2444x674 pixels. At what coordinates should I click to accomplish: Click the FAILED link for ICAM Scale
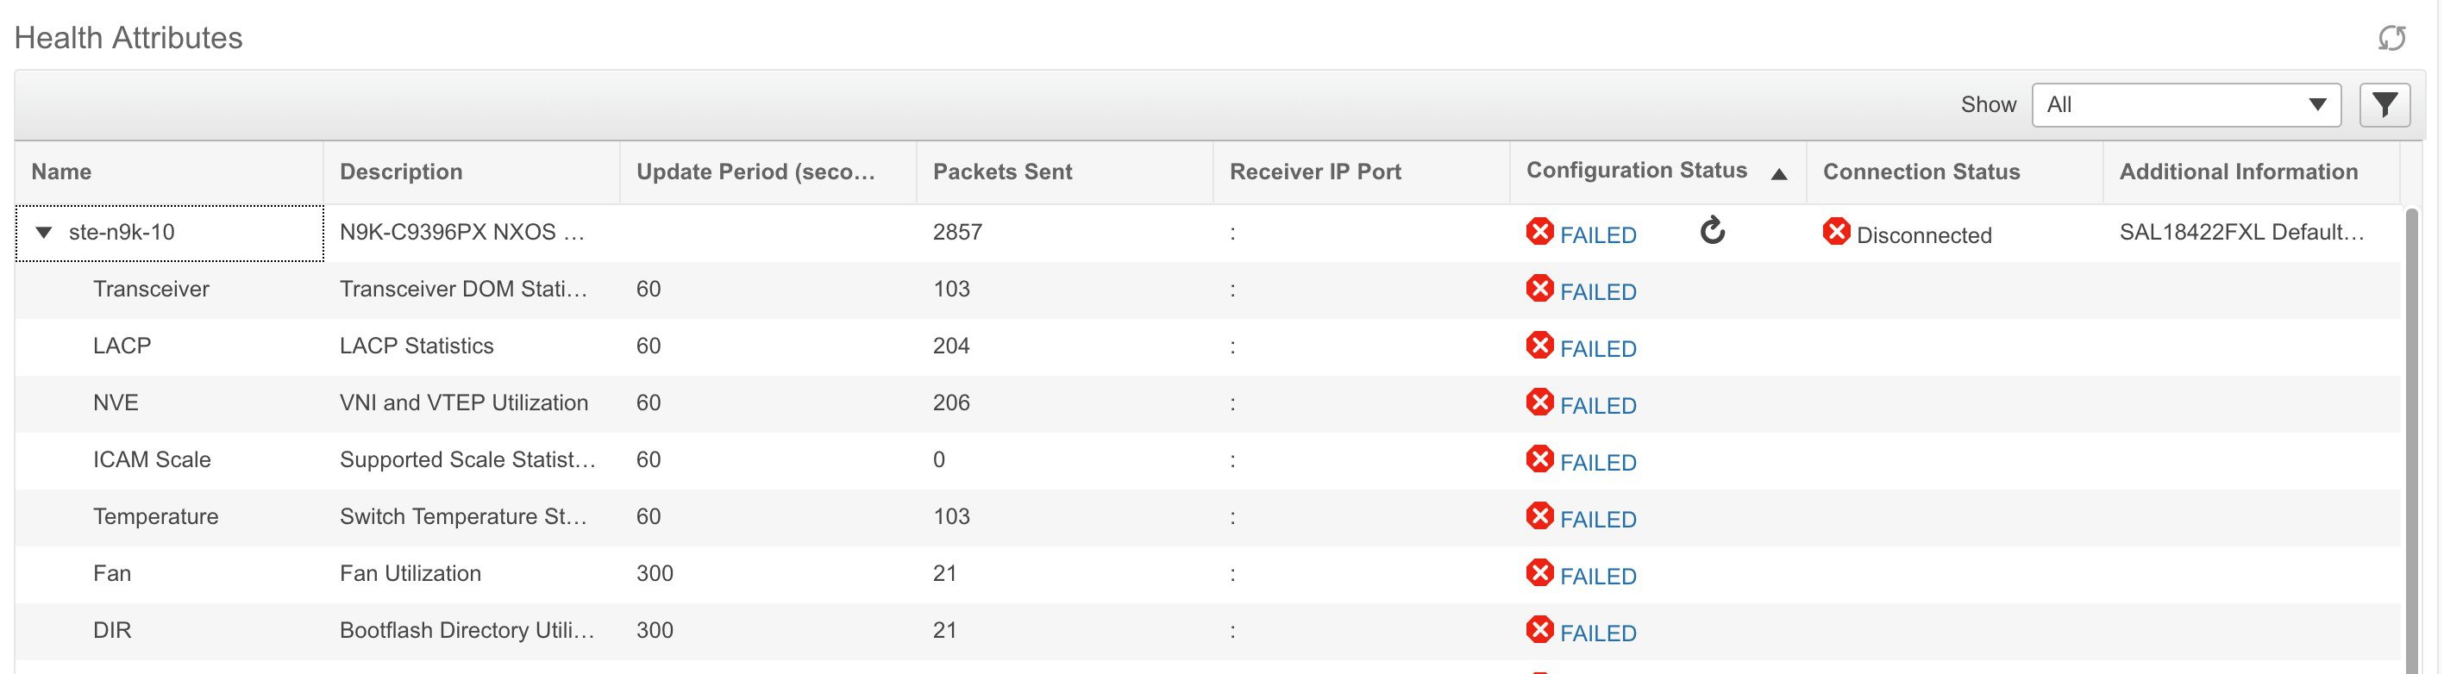point(1598,463)
